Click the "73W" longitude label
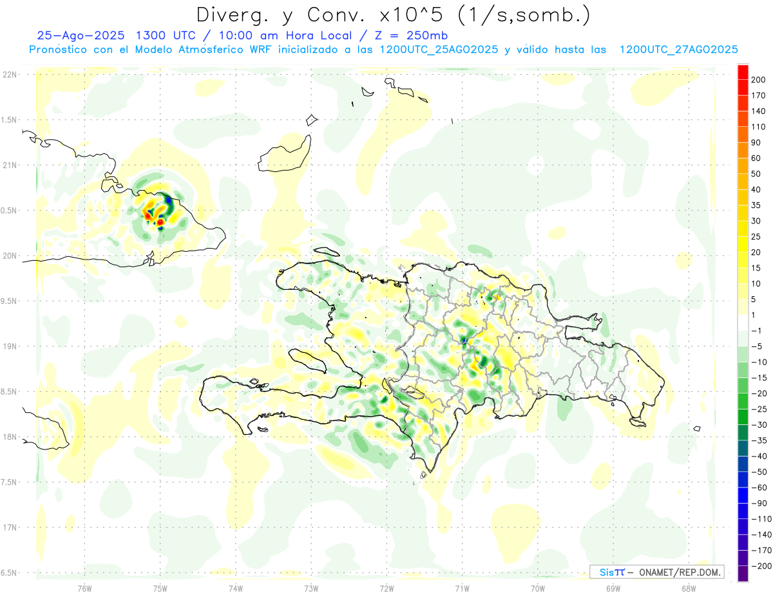Image resolution: width=773 pixels, height=597 pixels. tap(311, 588)
